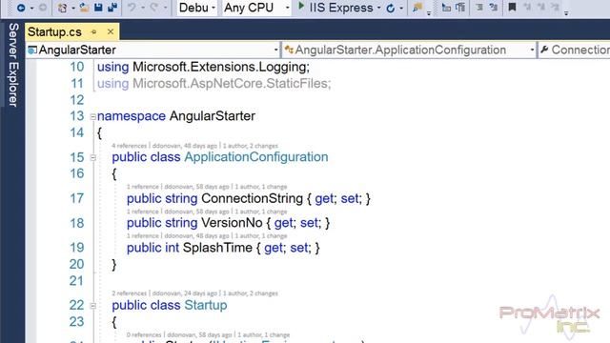This screenshot has width=610, height=343.
Task: Collapse the namespace AngularStarter block
Action: pos(93,116)
